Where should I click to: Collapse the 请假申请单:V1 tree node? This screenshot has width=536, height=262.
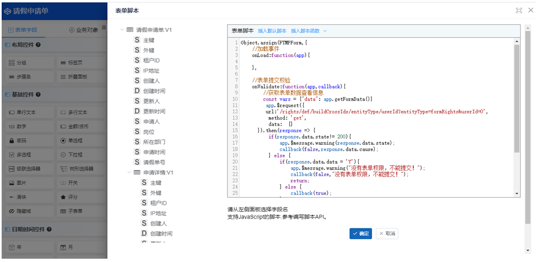click(122, 30)
